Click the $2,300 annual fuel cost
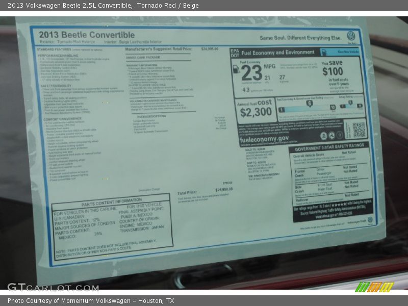The width and height of the screenshot is (408, 306). point(256,112)
